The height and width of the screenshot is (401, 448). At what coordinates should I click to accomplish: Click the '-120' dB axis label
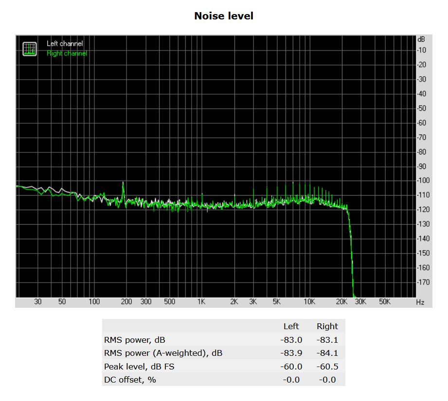tap(423, 210)
